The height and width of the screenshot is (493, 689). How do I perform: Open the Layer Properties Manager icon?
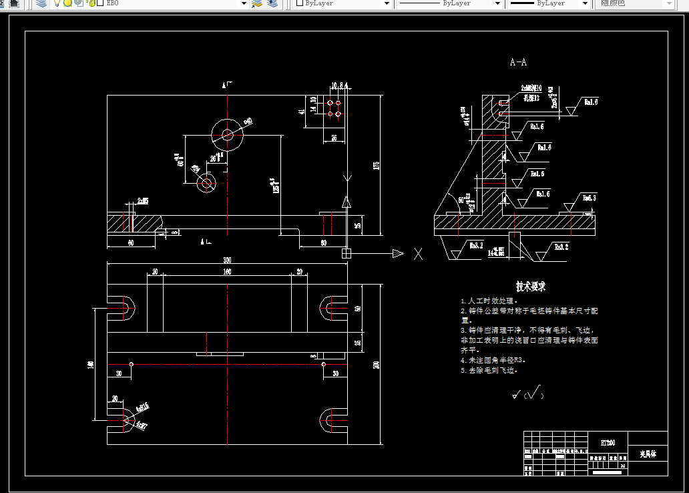[x=41, y=3]
